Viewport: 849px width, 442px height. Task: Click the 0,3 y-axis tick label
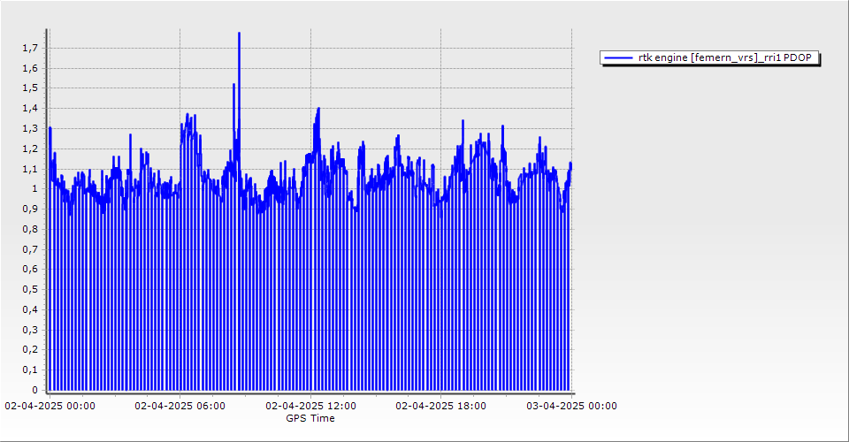31,330
